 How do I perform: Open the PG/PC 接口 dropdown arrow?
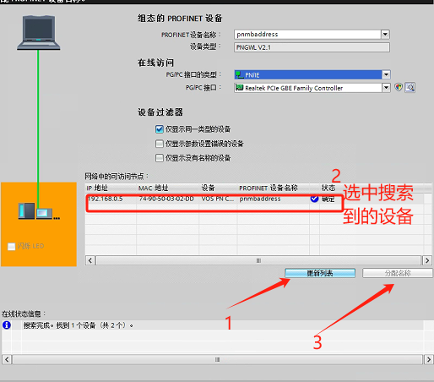pos(386,88)
